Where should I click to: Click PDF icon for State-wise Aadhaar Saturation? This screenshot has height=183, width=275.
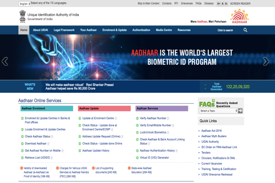129,168
